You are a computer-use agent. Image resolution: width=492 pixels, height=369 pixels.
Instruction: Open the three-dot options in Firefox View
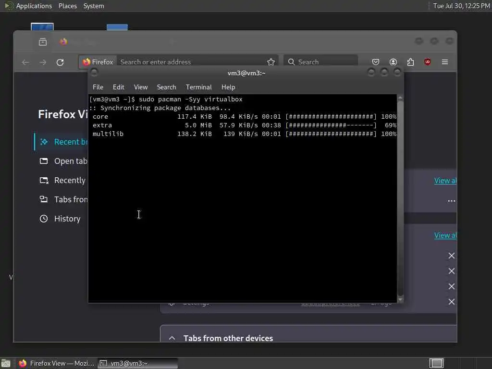(x=452, y=201)
